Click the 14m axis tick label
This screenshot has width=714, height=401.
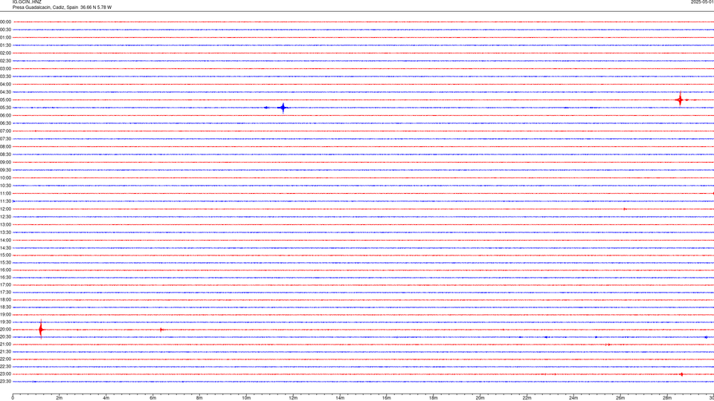pos(340,398)
